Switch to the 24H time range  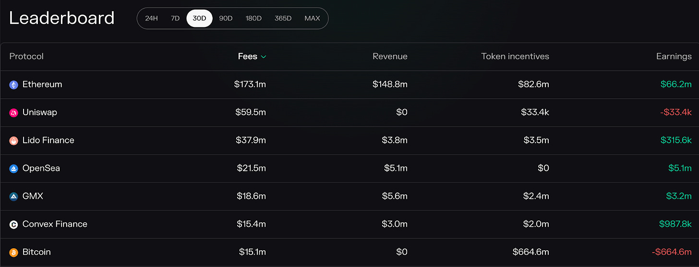coord(151,18)
